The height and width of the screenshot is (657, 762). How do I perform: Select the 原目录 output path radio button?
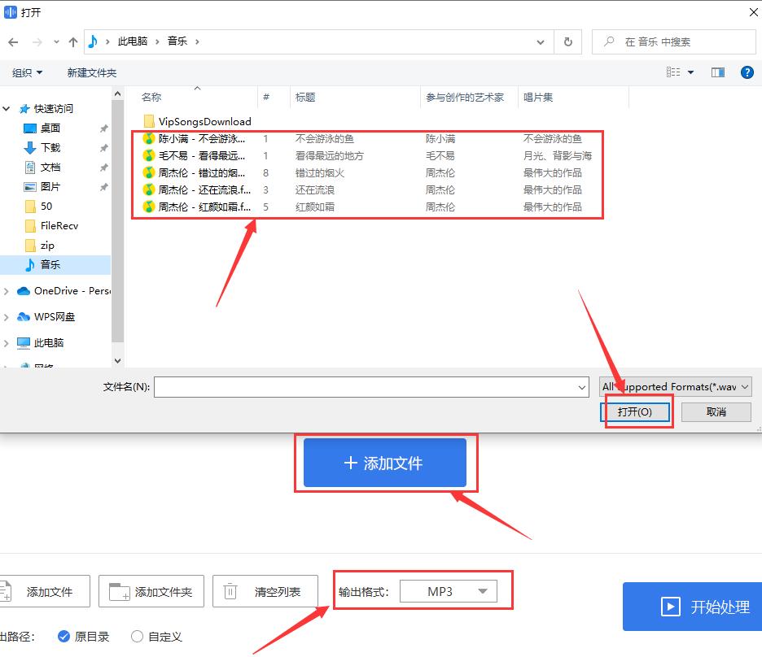point(63,637)
